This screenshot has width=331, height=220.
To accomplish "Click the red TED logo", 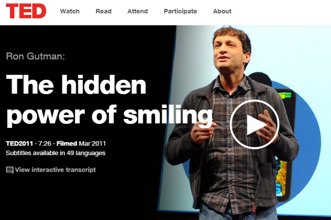I will [26, 11].
